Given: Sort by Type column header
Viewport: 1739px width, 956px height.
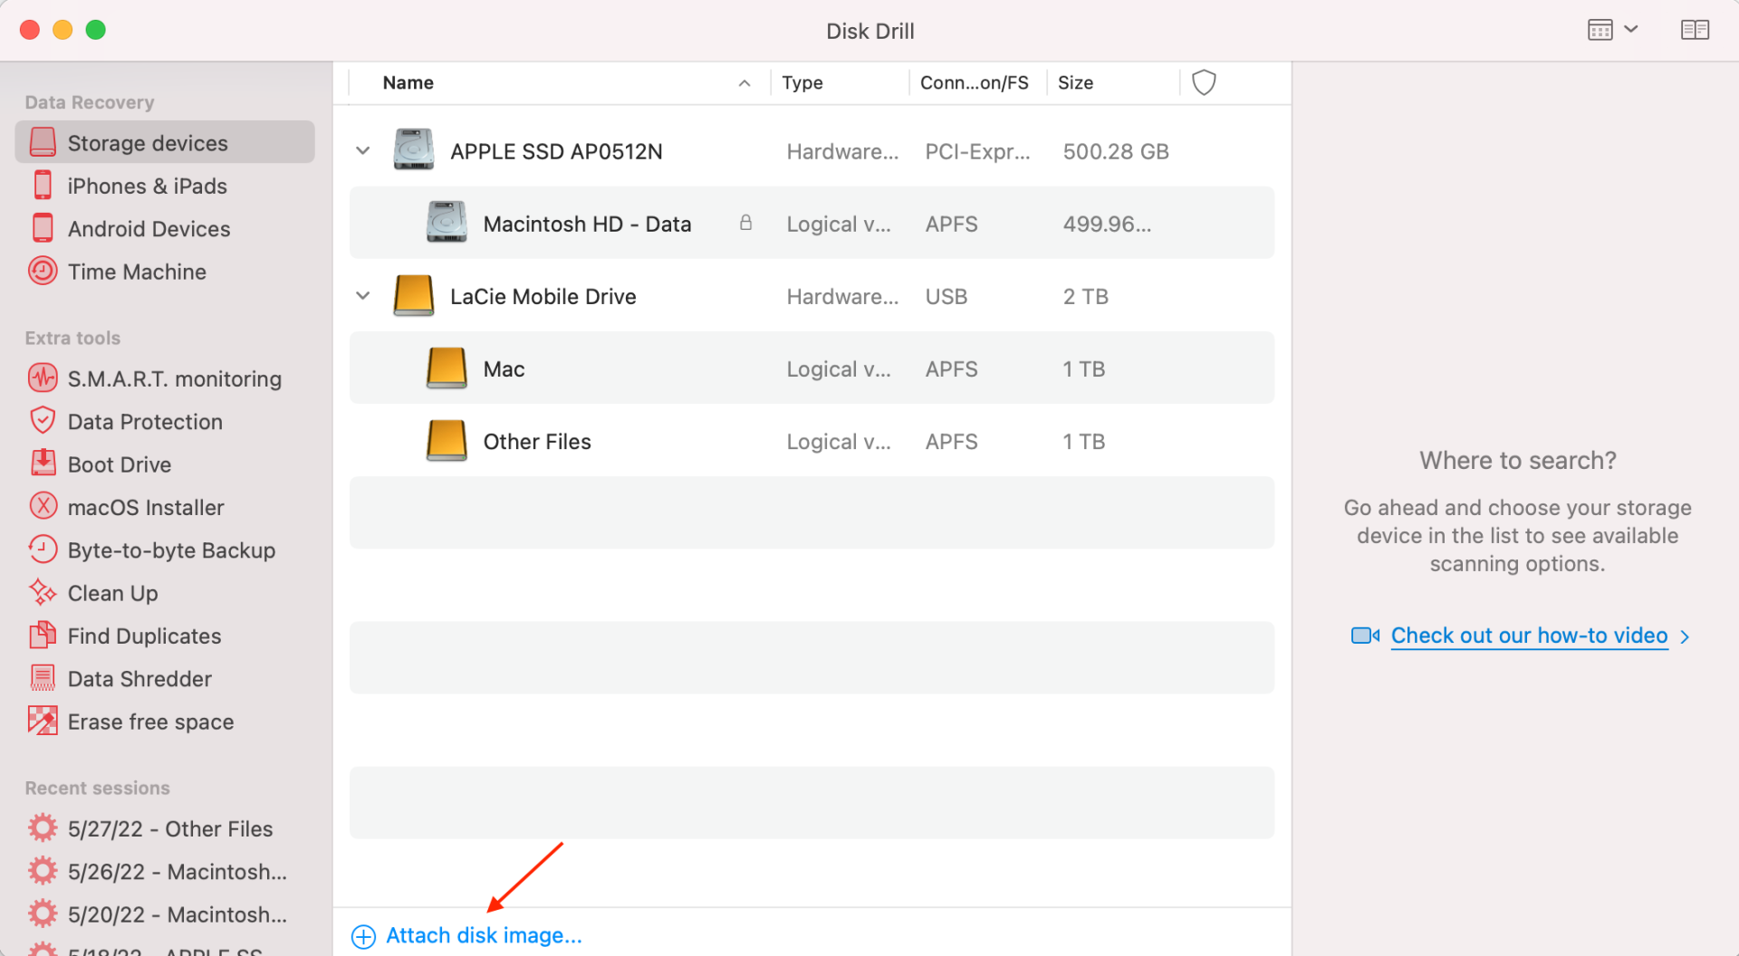Looking at the screenshot, I should pos(802,82).
